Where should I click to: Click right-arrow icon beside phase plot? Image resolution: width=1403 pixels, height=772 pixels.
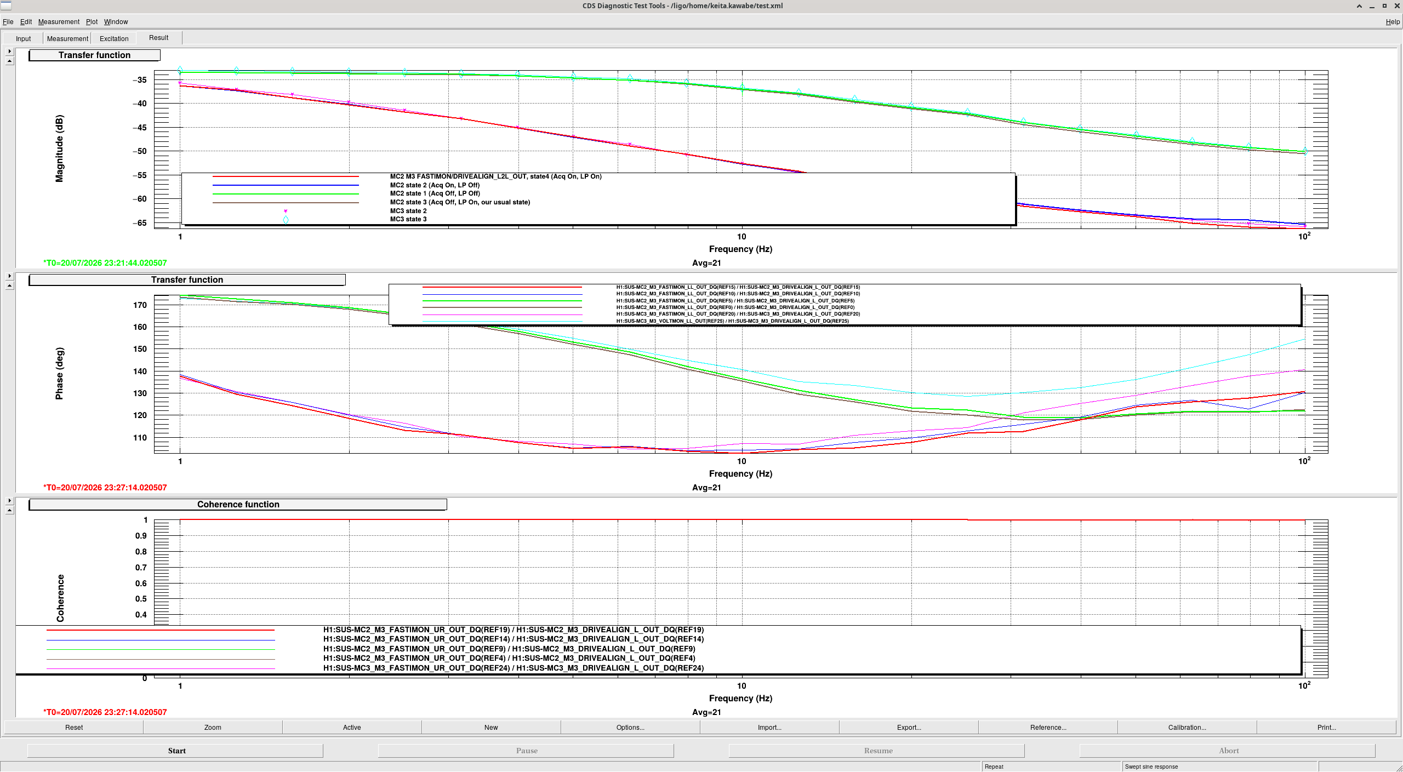tap(9, 276)
